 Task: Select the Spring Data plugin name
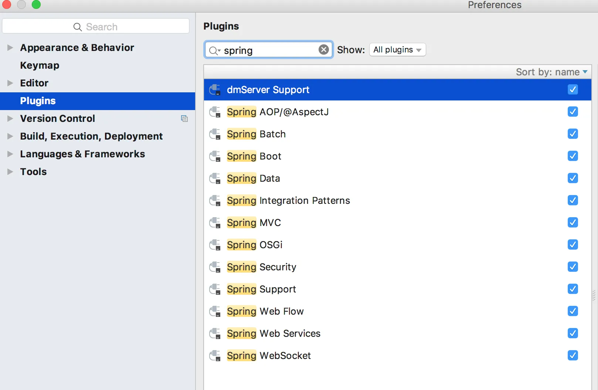point(253,178)
